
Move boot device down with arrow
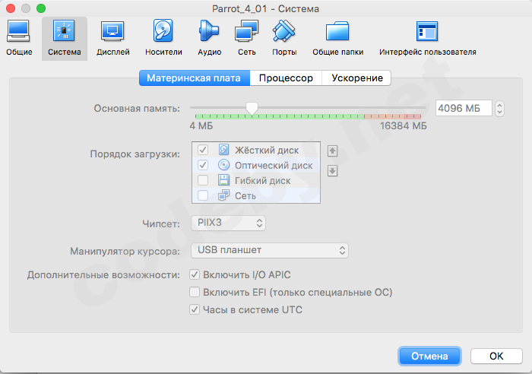click(x=332, y=171)
